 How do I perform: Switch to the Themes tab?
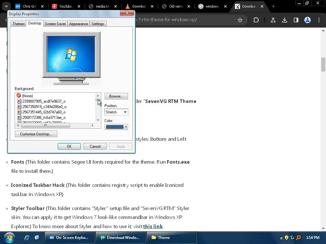(18, 24)
